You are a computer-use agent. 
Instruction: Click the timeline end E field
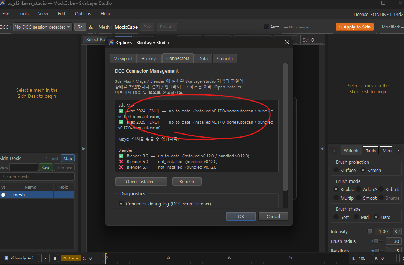(x=365, y=258)
